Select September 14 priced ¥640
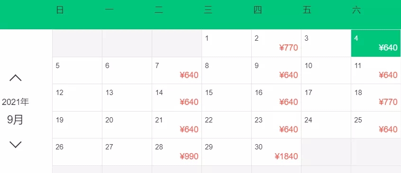401x173 pixels. [177, 97]
